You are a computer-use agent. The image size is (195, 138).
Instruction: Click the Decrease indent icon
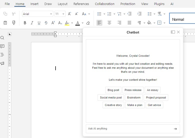coord(129,14)
